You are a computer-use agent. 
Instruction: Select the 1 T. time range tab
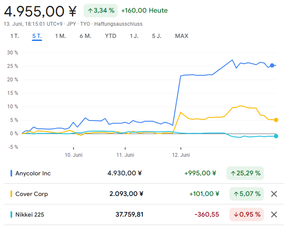pyautogui.click(x=15, y=36)
